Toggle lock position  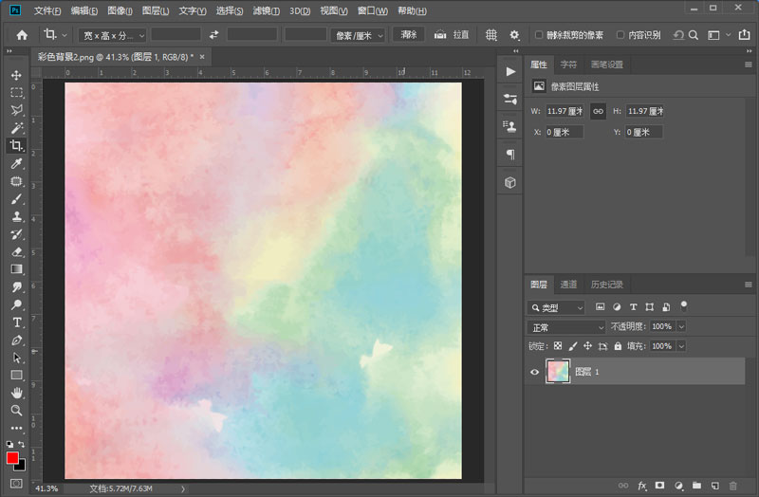[x=587, y=346]
